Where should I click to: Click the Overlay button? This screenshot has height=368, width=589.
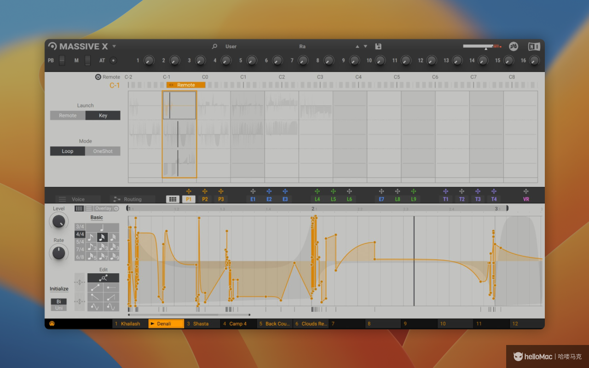[x=103, y=208]
